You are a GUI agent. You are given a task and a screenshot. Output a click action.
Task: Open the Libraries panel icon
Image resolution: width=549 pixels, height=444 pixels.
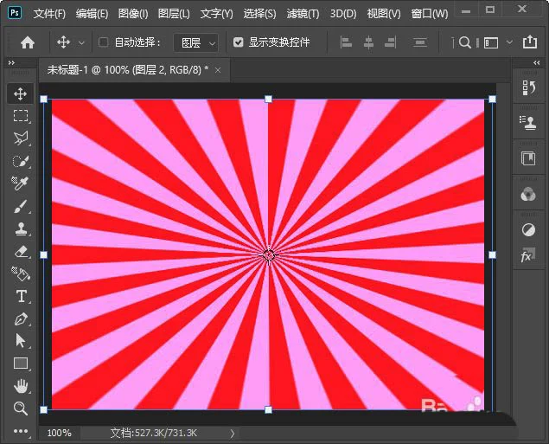tap(529, 158)
